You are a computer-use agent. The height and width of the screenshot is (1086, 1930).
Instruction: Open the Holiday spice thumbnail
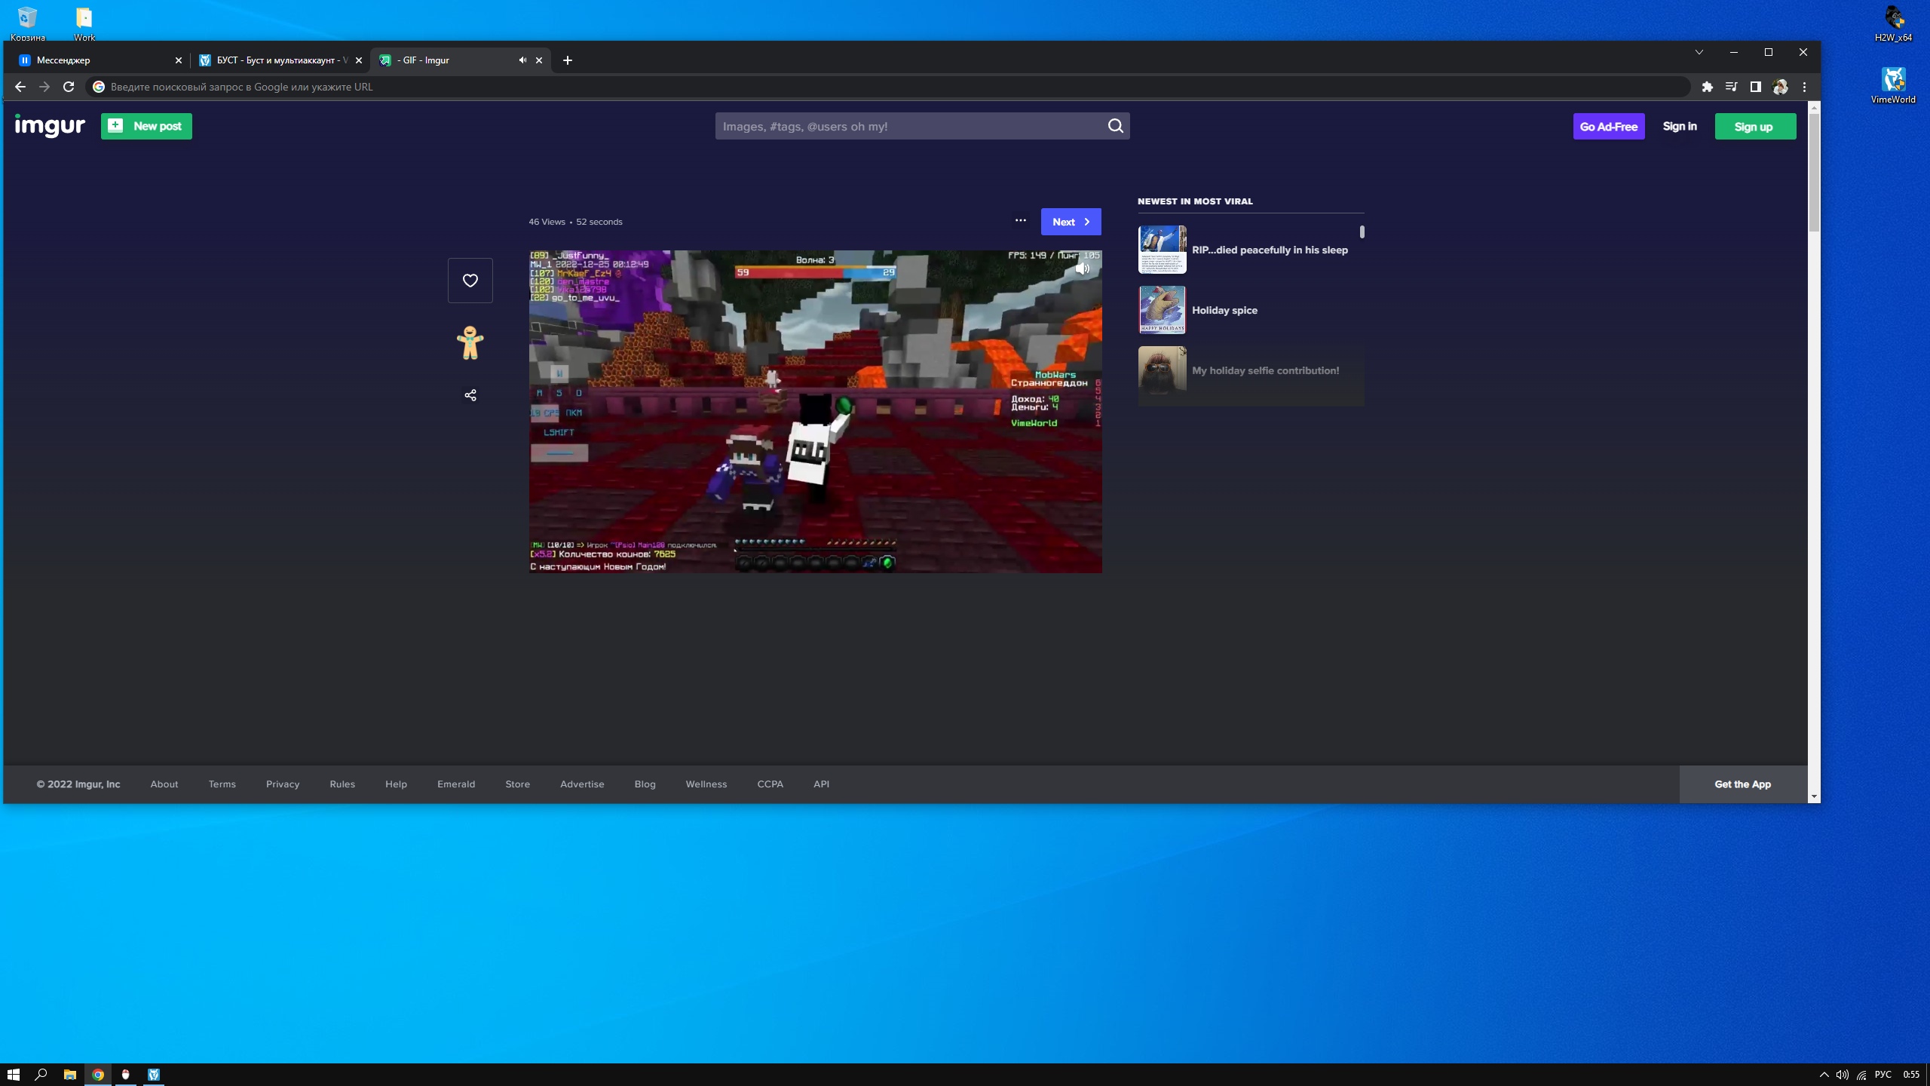tap(1162, 310)
